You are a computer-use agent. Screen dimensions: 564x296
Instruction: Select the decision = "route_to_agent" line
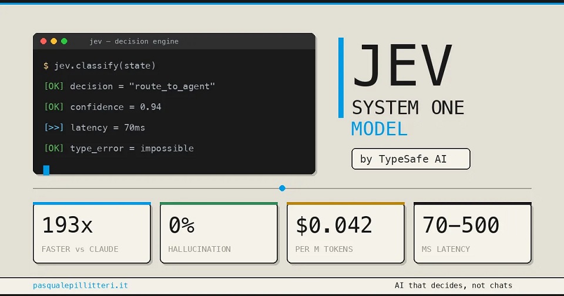129,87
